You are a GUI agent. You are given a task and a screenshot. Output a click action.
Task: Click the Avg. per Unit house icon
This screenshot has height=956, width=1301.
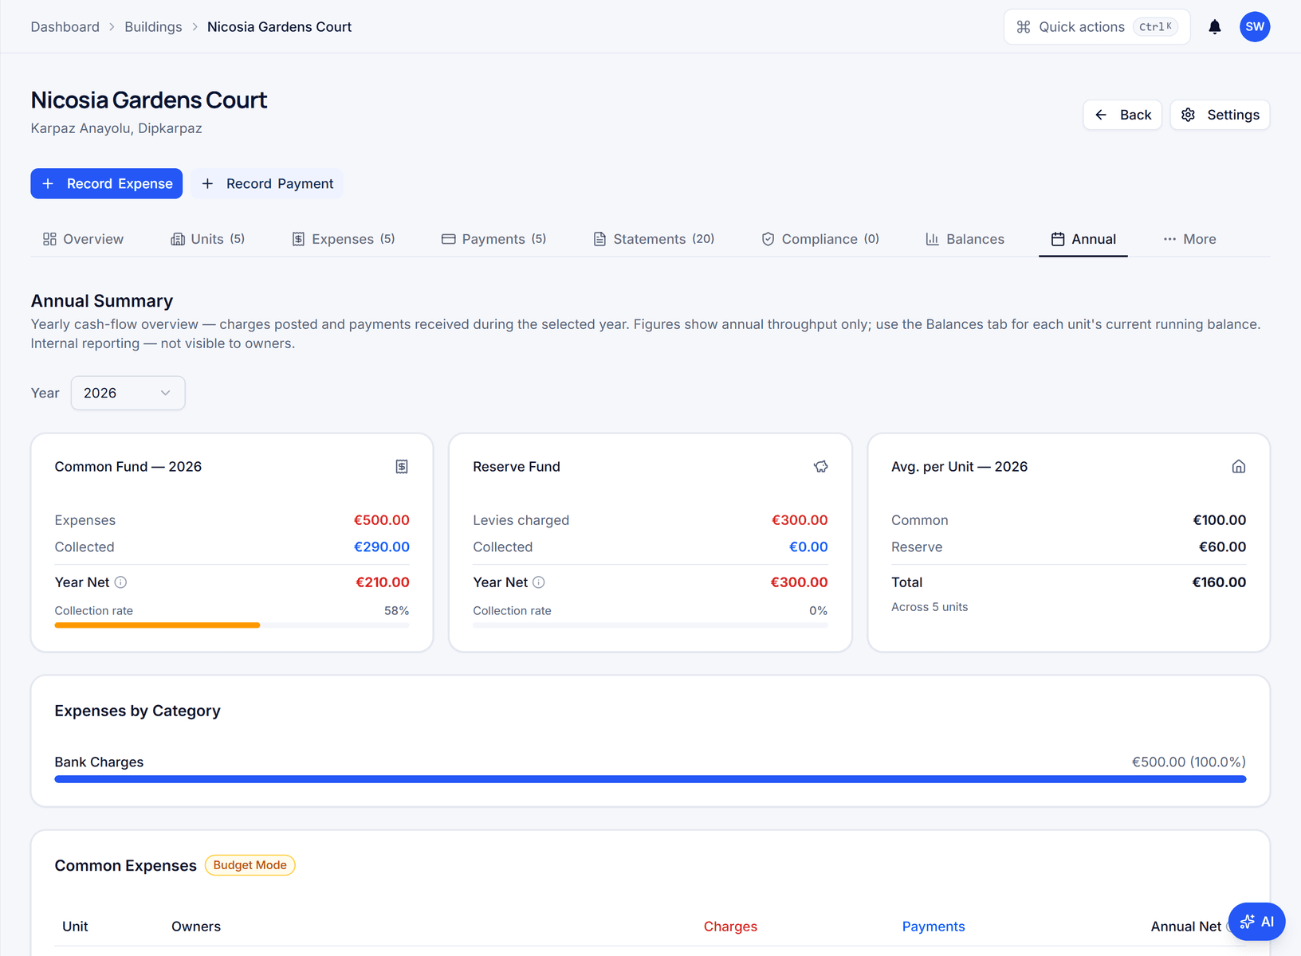pyautogui.click(x=1238, y=467)
